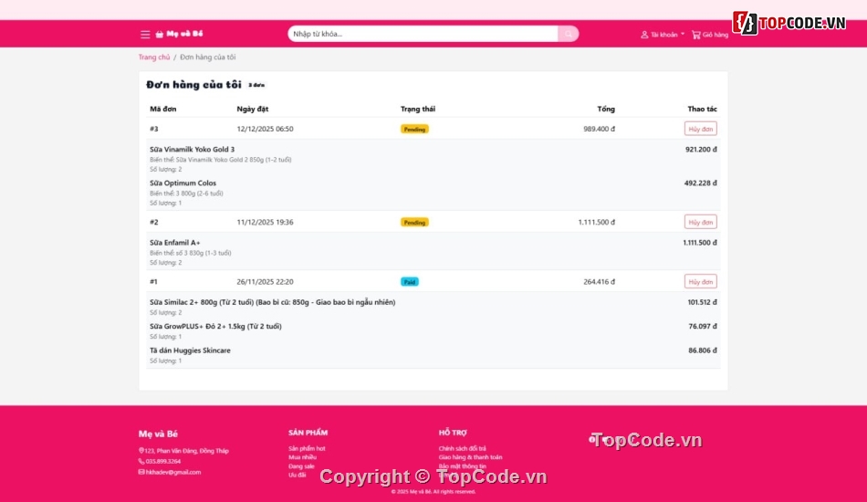The height and width of the screenshot is (502, 867).
Task: Open Giao hàng & thanh toán link
Action: [x=471, y=457]
